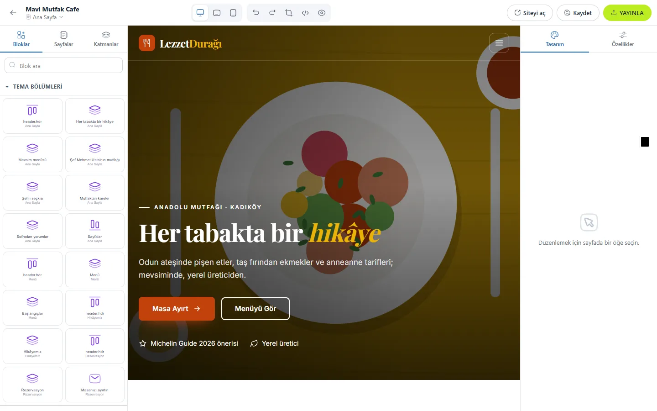
Task: Click the LezzetDurağı fork-and-knife logo
Action: click(x=147, y=43)
